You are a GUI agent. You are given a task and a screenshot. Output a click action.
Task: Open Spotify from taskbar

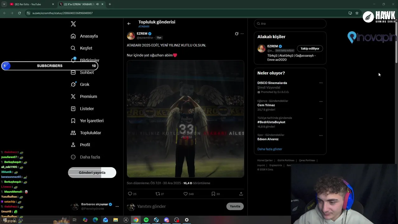[146, 220]
